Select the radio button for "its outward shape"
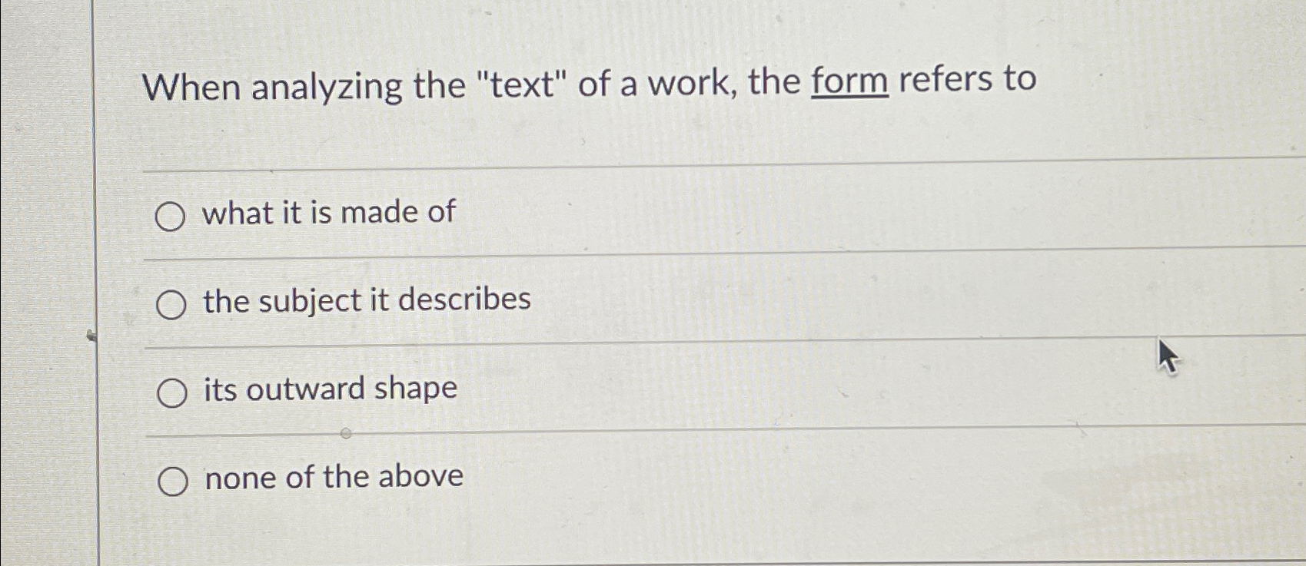1306x566 pixels. 171,391
